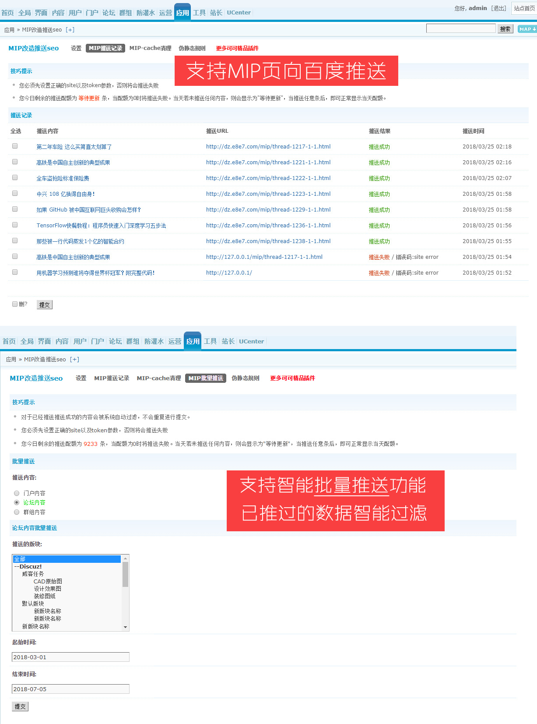The height and width of the screenshot is (724, 537).
Task: Check the box for 全车盗抢险标准保险费 row
Action: (15, 178)
